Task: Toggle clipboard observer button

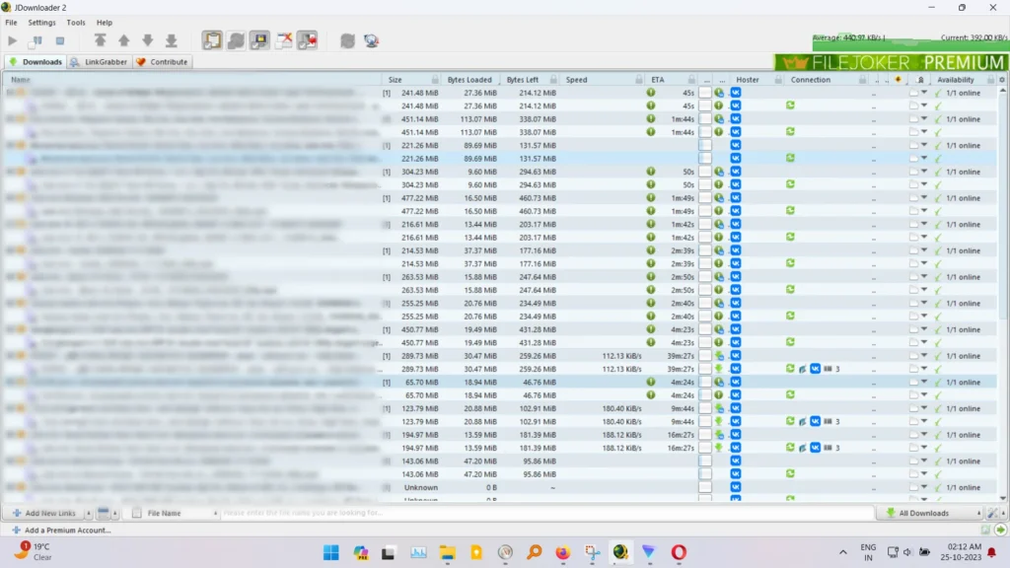Action: tap(212, 40)
